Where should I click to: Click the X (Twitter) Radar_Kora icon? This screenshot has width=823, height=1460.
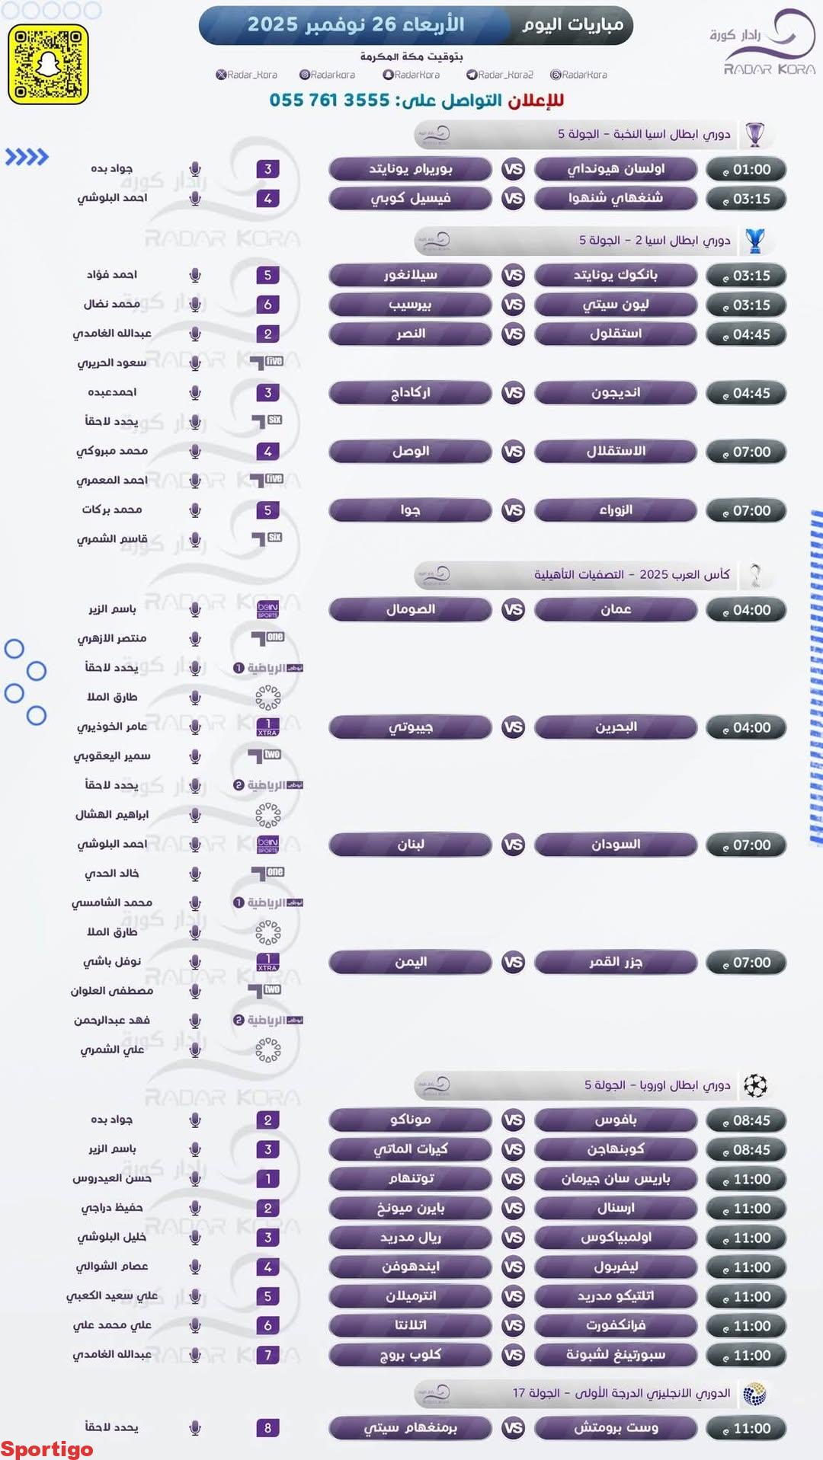point(221,75)
